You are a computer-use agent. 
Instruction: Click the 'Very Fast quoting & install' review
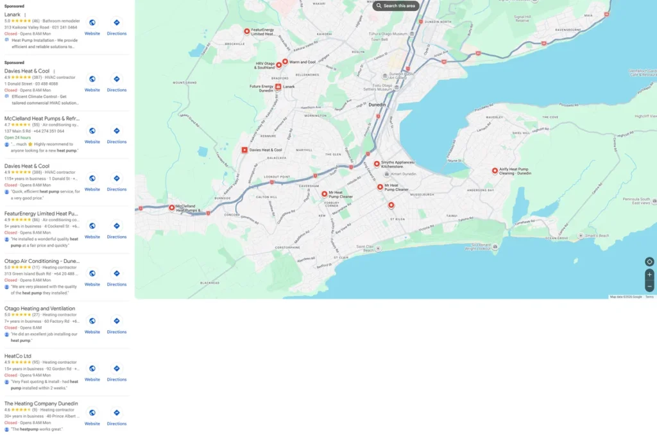(44, 385)
